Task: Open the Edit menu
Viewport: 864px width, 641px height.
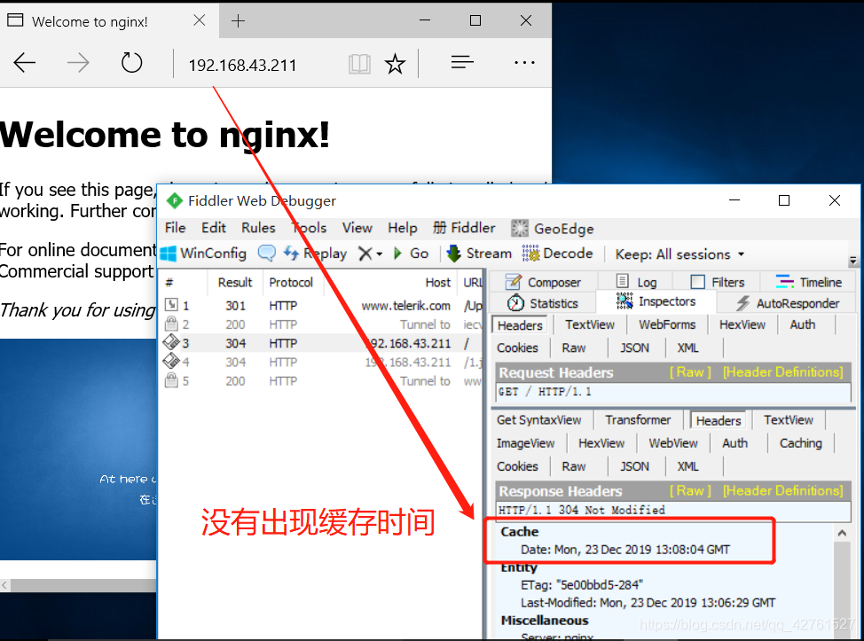Action: tap(213, 228)
